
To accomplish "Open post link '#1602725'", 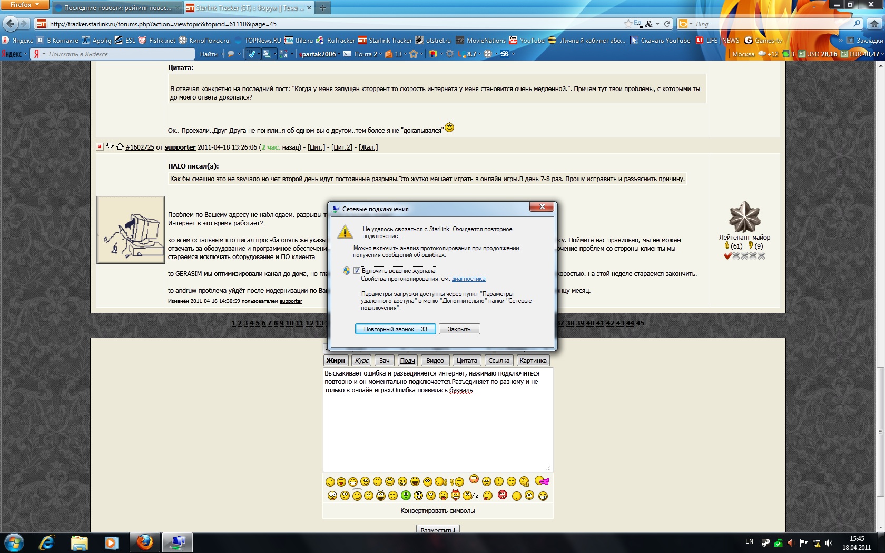I will (x=140, y=147).
